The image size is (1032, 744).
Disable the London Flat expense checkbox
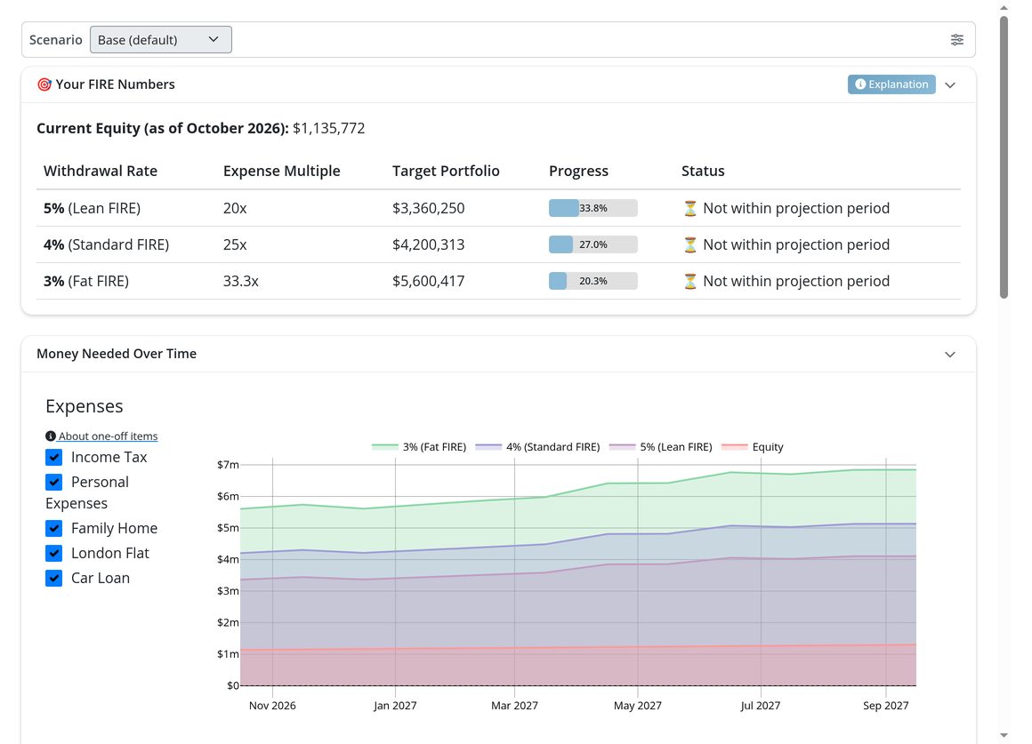pos(54,553)
